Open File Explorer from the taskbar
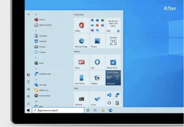This screenshot has width=184, height=127. coord(103,110)
